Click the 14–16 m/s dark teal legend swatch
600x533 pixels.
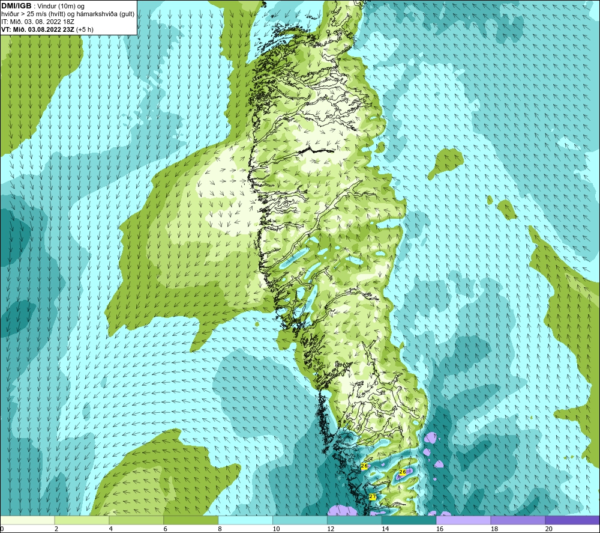pyautogui.click(x=409, y=520)
